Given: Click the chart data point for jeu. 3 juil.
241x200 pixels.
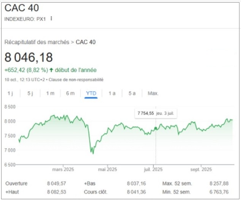Looking at the screenshot, I should [156, 128].
